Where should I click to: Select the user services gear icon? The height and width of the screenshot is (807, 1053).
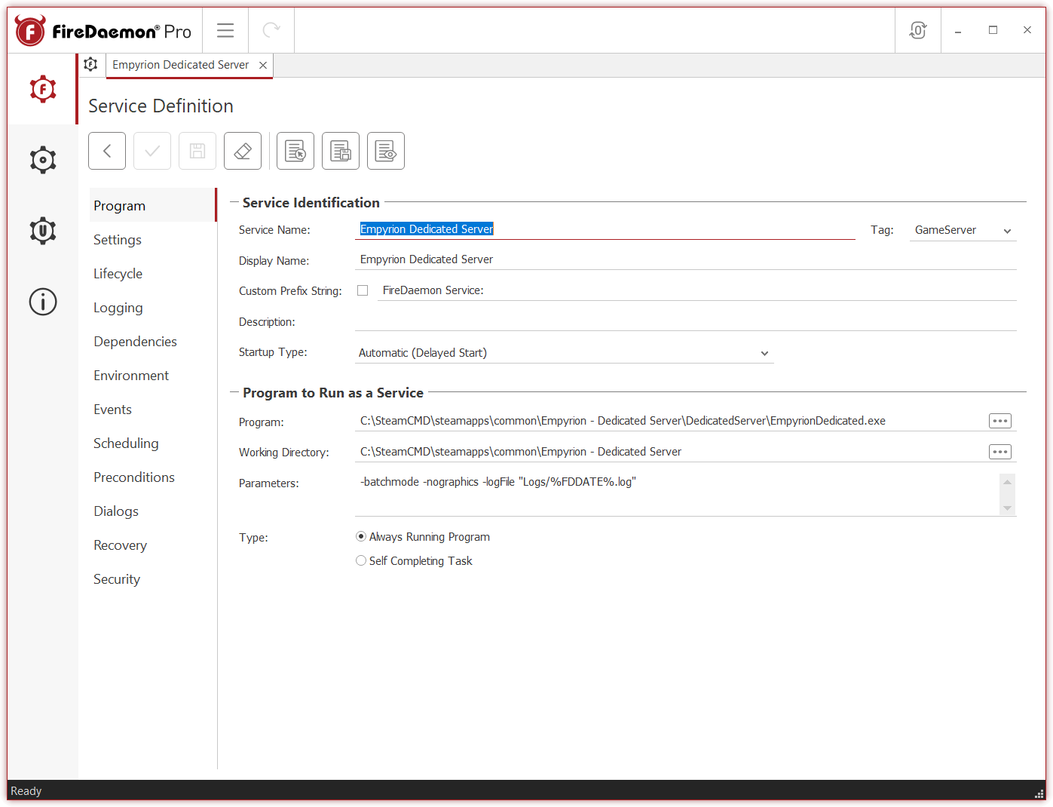[x=42, y=231]
